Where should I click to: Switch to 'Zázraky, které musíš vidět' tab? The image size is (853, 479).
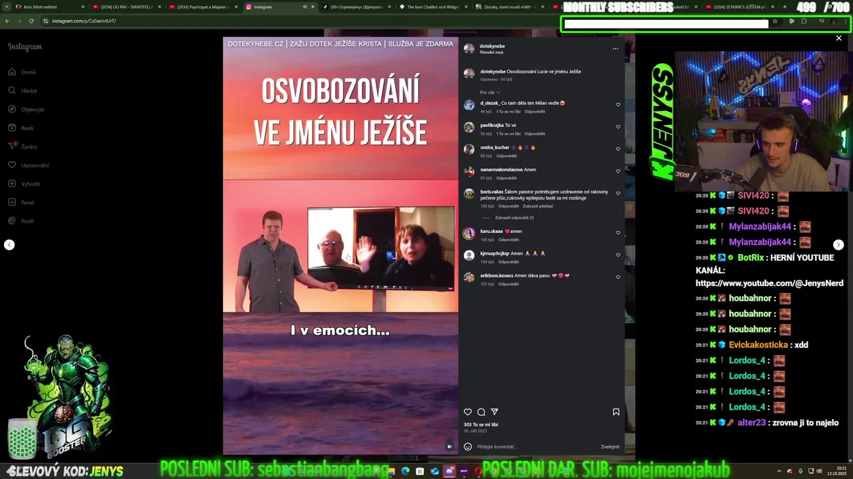[510, 7]
